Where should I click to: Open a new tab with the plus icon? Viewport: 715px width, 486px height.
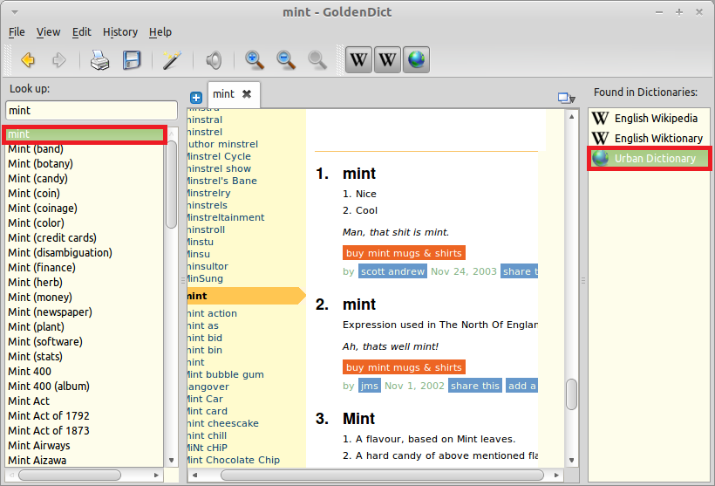point(196,97)
